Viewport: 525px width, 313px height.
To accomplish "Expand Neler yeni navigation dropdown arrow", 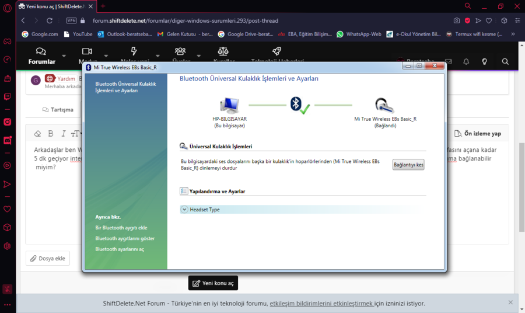I will click(x=157, y=55).
